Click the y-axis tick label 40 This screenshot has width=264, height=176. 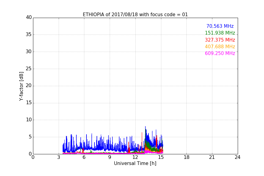(29, 17)
